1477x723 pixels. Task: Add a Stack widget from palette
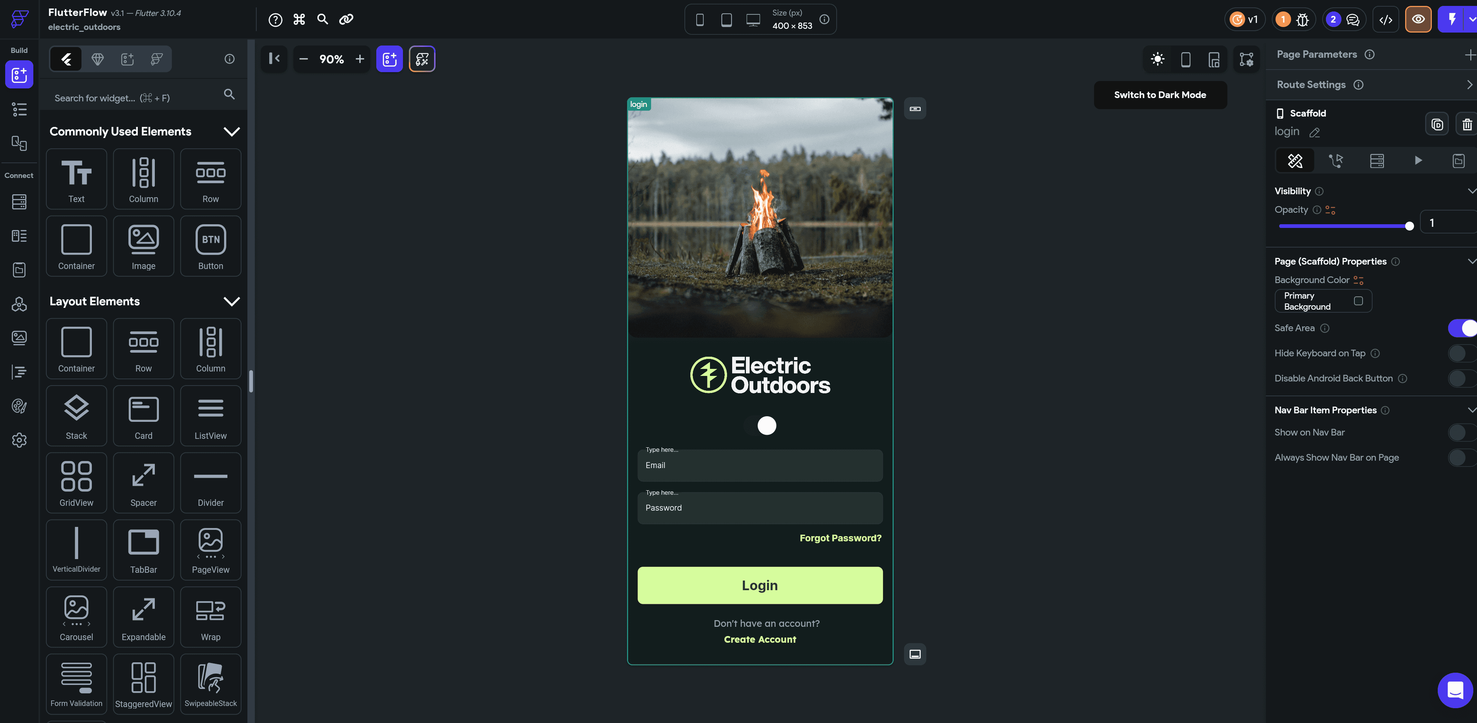point(76,416)
